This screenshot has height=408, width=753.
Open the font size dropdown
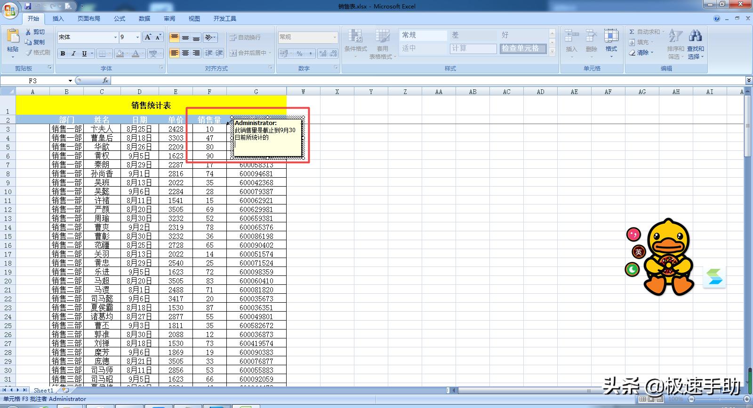[x=137, y=37]
